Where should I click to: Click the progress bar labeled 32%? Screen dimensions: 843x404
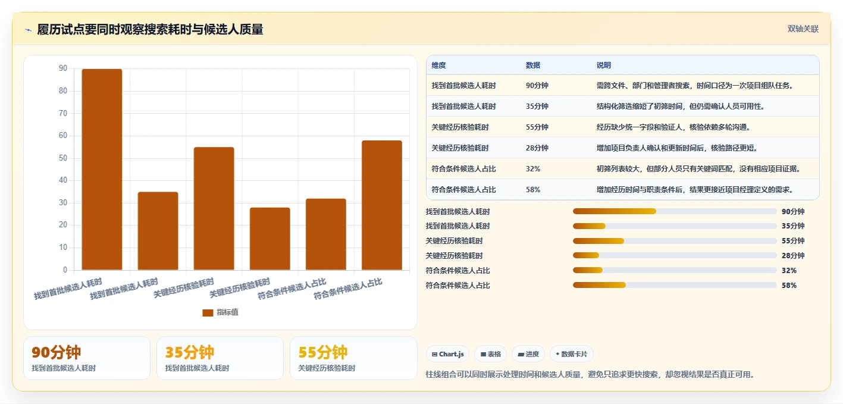click(675, 271)
